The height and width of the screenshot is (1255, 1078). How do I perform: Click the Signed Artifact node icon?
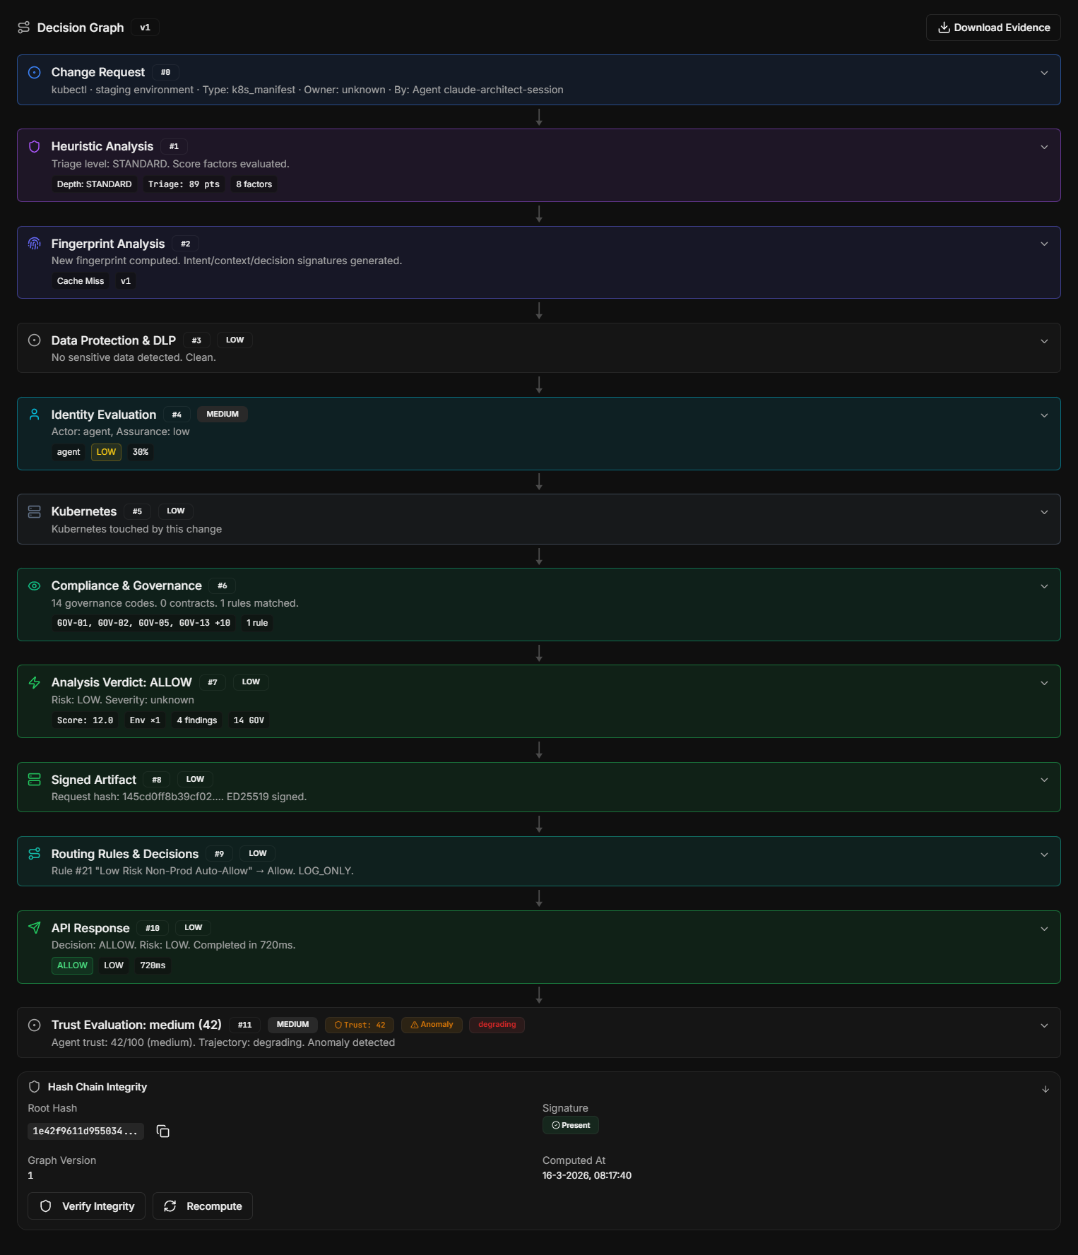34,780
